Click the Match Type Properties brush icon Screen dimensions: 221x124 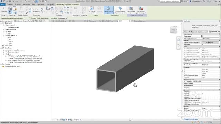(27, 13)
